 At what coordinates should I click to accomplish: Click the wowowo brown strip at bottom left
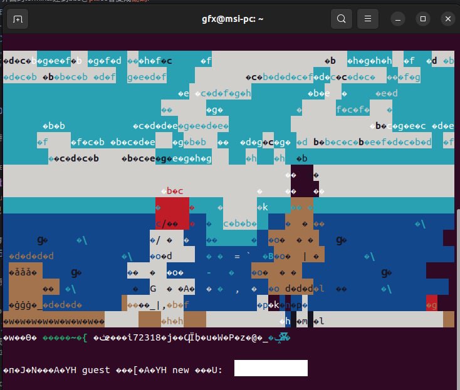point(54,321)
